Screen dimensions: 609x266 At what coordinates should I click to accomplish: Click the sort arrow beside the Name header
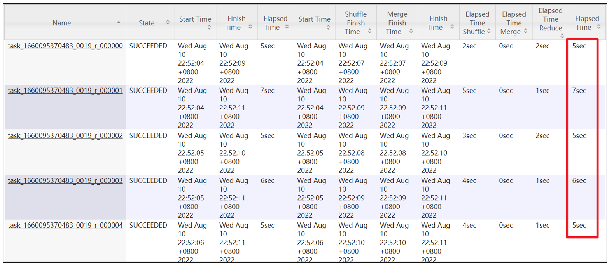coord(119,23)
